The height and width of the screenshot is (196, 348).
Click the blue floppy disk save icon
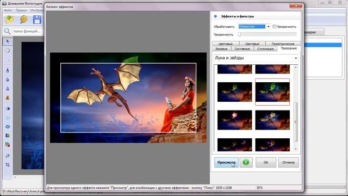[x=37, y=20]
